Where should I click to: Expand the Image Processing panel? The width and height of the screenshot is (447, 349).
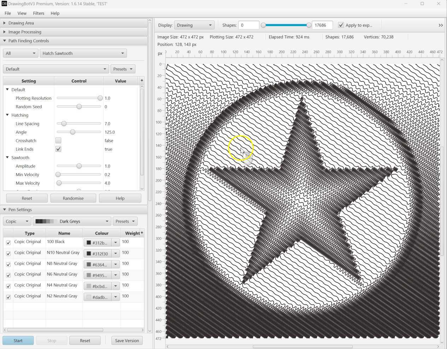click(x=25, y=32)
